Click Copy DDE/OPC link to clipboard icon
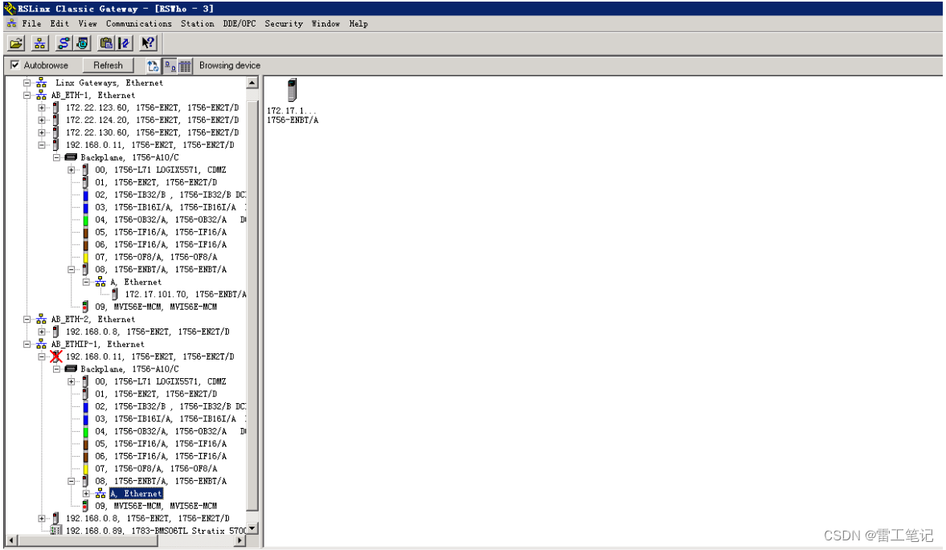 (x=106, y=43)
